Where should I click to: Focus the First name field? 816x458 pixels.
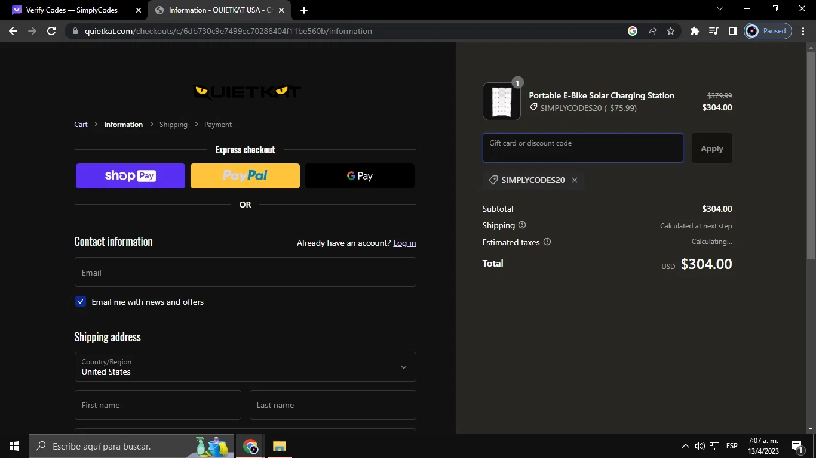click(x=158, y=405)
